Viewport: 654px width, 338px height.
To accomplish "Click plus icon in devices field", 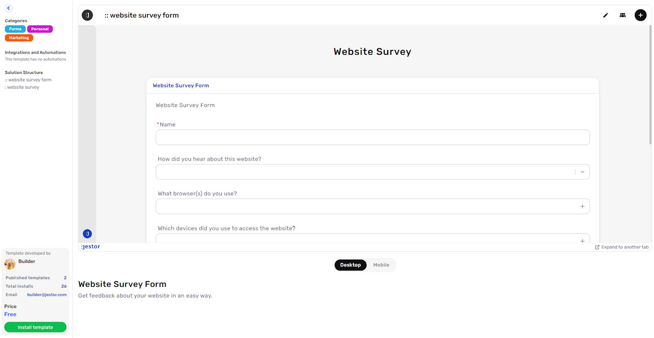I will coord(582,241).
